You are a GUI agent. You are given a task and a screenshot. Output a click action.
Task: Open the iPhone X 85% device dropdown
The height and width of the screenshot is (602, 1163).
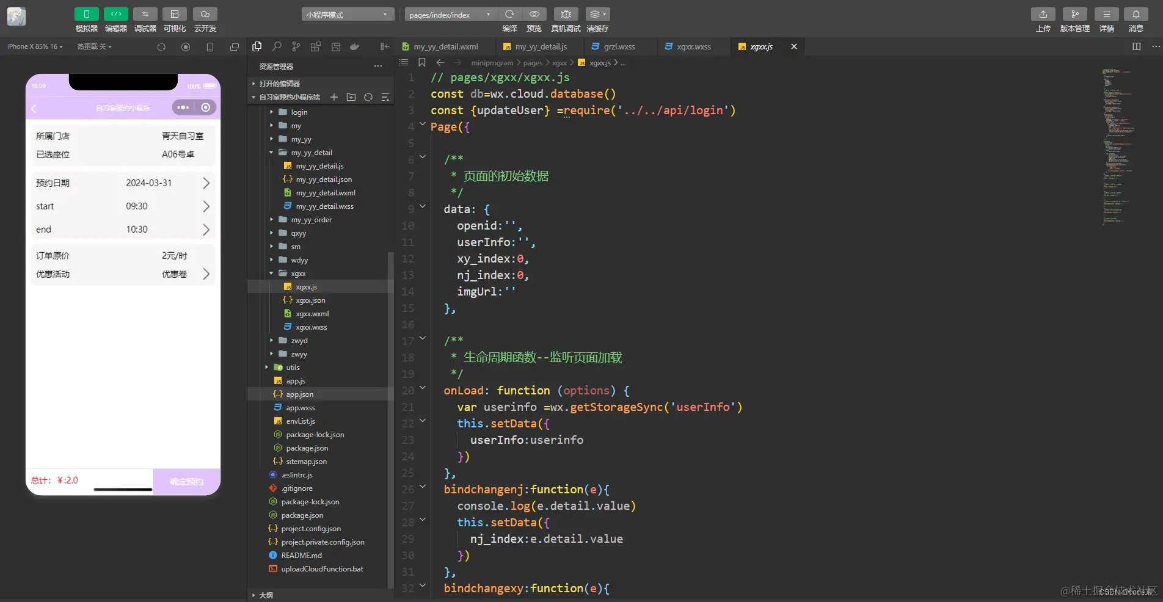[35, 46]
